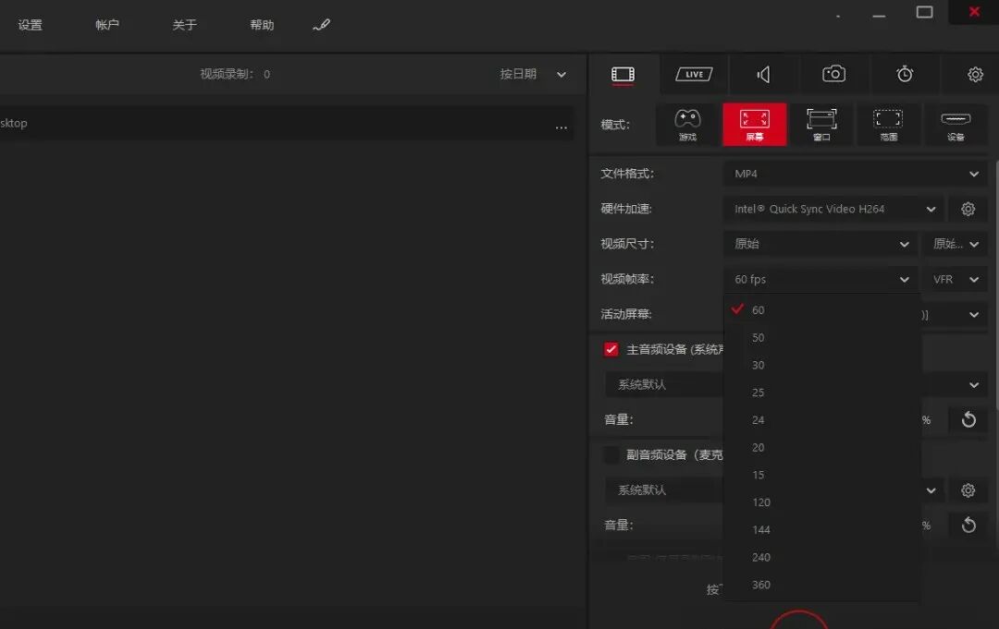Close the window with red X
This screenshot has height=629, width=999.
pos(974,12)
